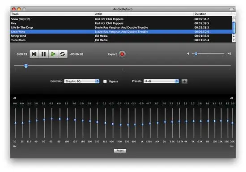
Task: Select the Tuna Blues track
Action: (121, 40)
